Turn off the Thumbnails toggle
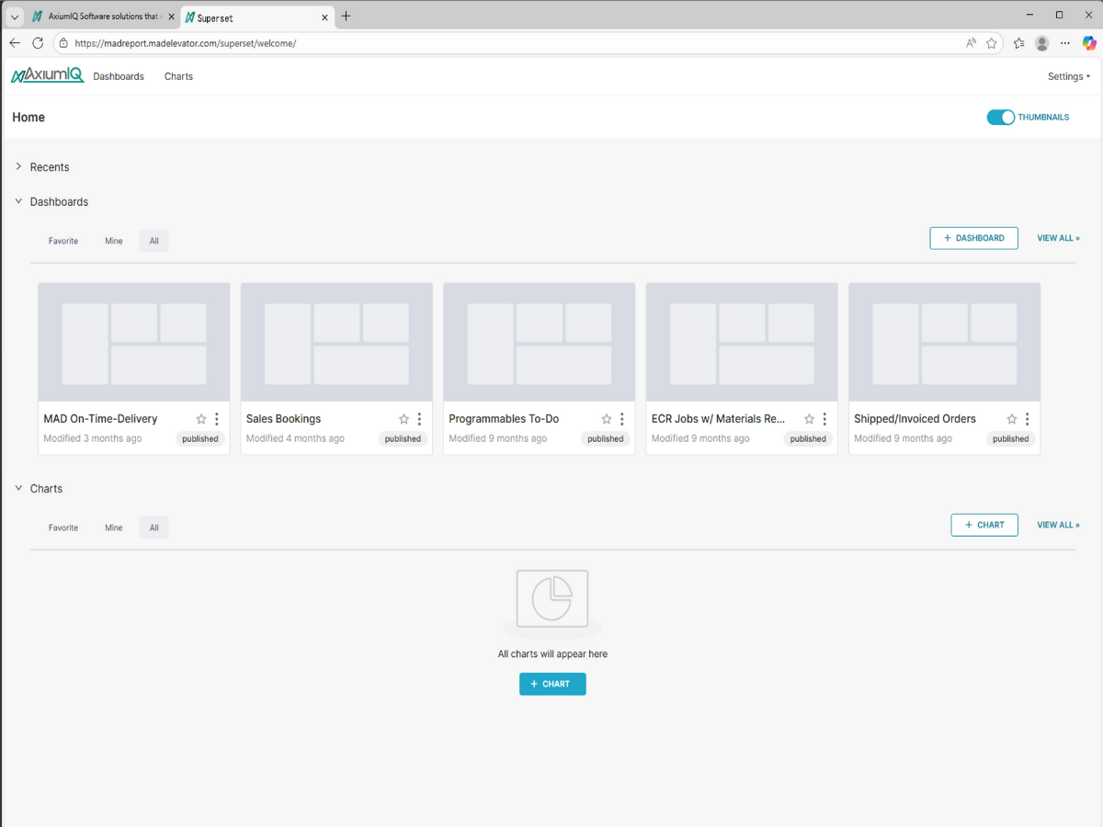This screenshot has height=827, width=1103. point(1000,118)
